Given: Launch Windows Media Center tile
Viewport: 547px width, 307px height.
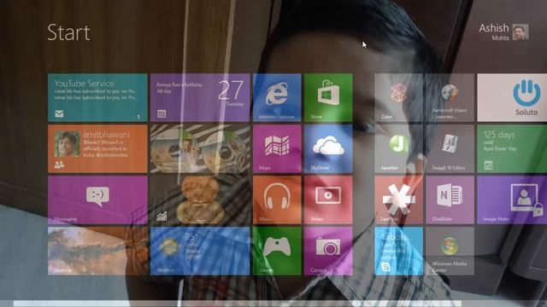Looking at the screenshot, I should [x=450, y=251].
